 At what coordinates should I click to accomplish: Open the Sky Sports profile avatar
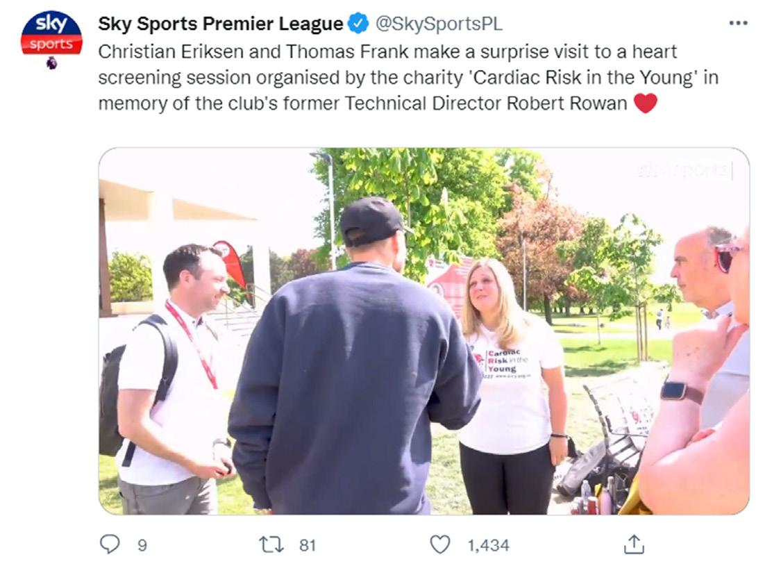(x=51, y=33)
